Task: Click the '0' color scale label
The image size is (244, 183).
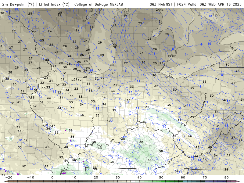Action: pos(52,178)
